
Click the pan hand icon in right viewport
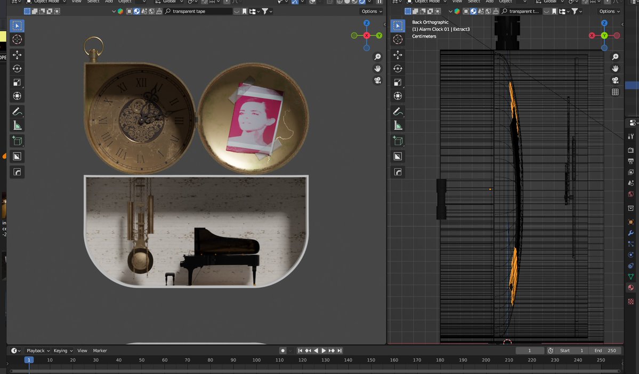[615, 68]
